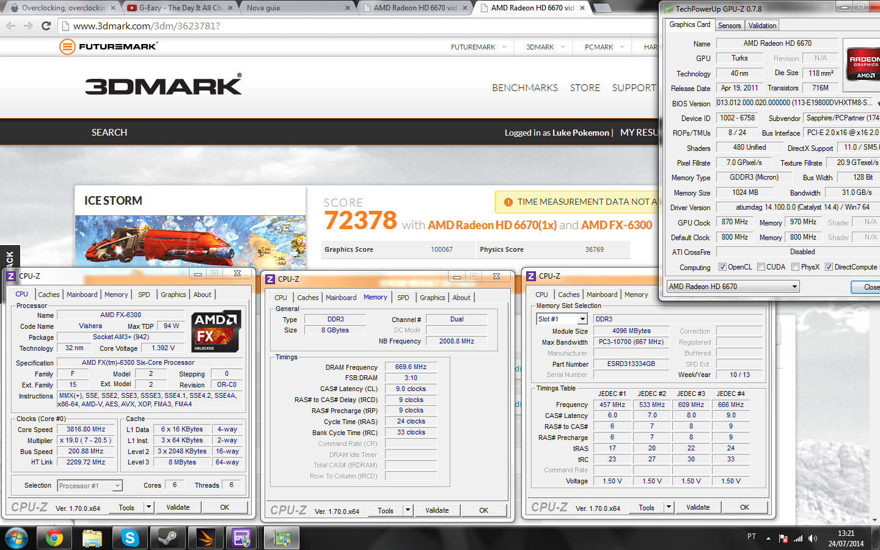Click the Futuremark logo

109,46
